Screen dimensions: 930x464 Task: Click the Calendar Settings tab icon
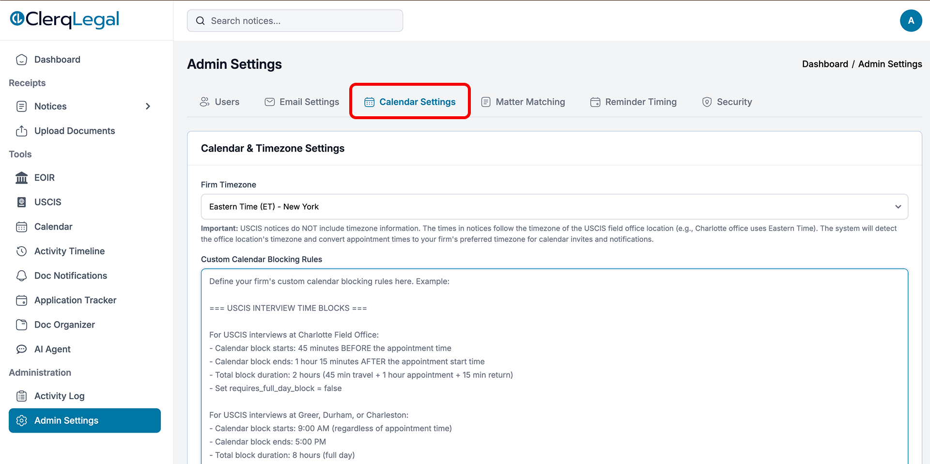(370, 102)
